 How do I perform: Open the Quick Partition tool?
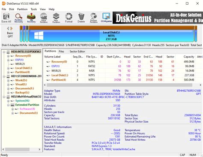coord(44,18)
